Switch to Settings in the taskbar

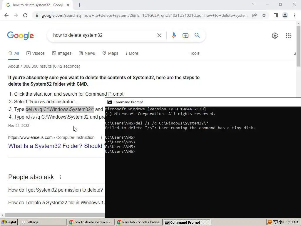[x=43, y=222]
